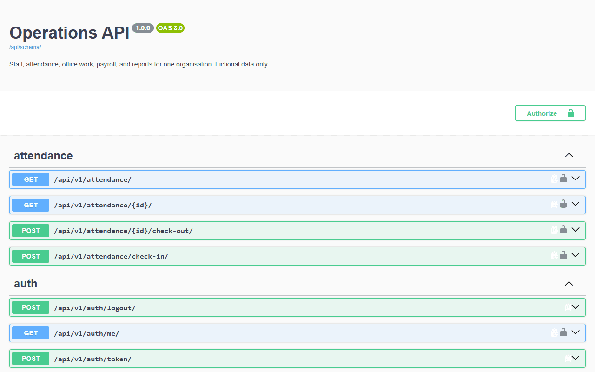This screenshot has width=595, height=372.
Task: Click the POST badge of auth/token
Action: (x=31, y=359)
